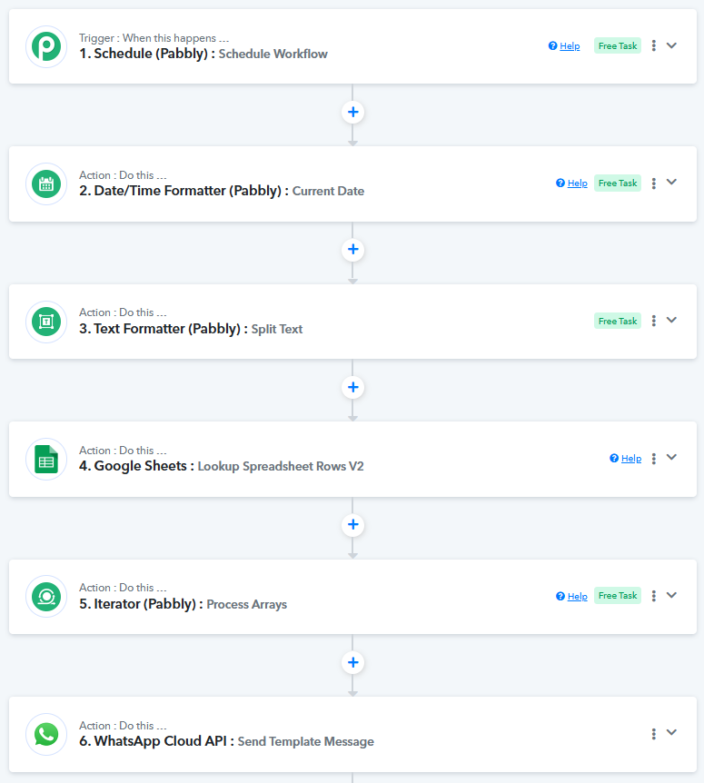Open three-dot menu for Text Formatter step
This screenshot has height=783, width=704.
(653, 321)
